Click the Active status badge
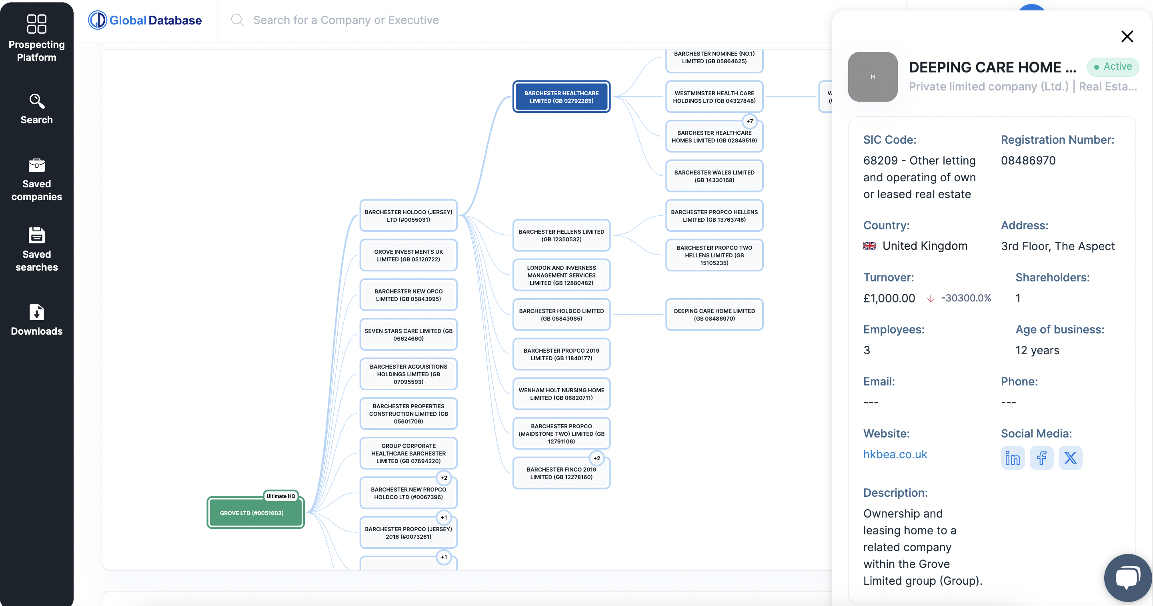The height and width of the screenshot is (606, 1153). click(1113, 67)
